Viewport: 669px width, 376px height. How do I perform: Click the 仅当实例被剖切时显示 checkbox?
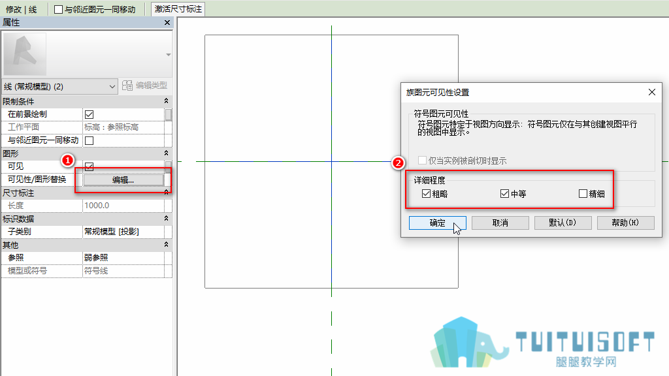click(423, 161)
